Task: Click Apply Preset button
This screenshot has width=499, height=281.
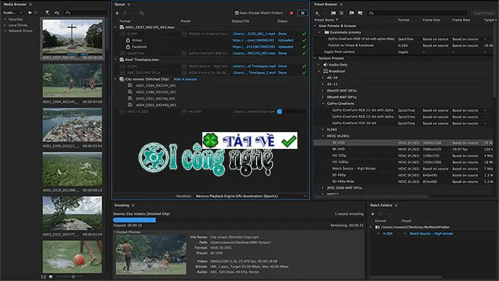Action: point(483,13)
